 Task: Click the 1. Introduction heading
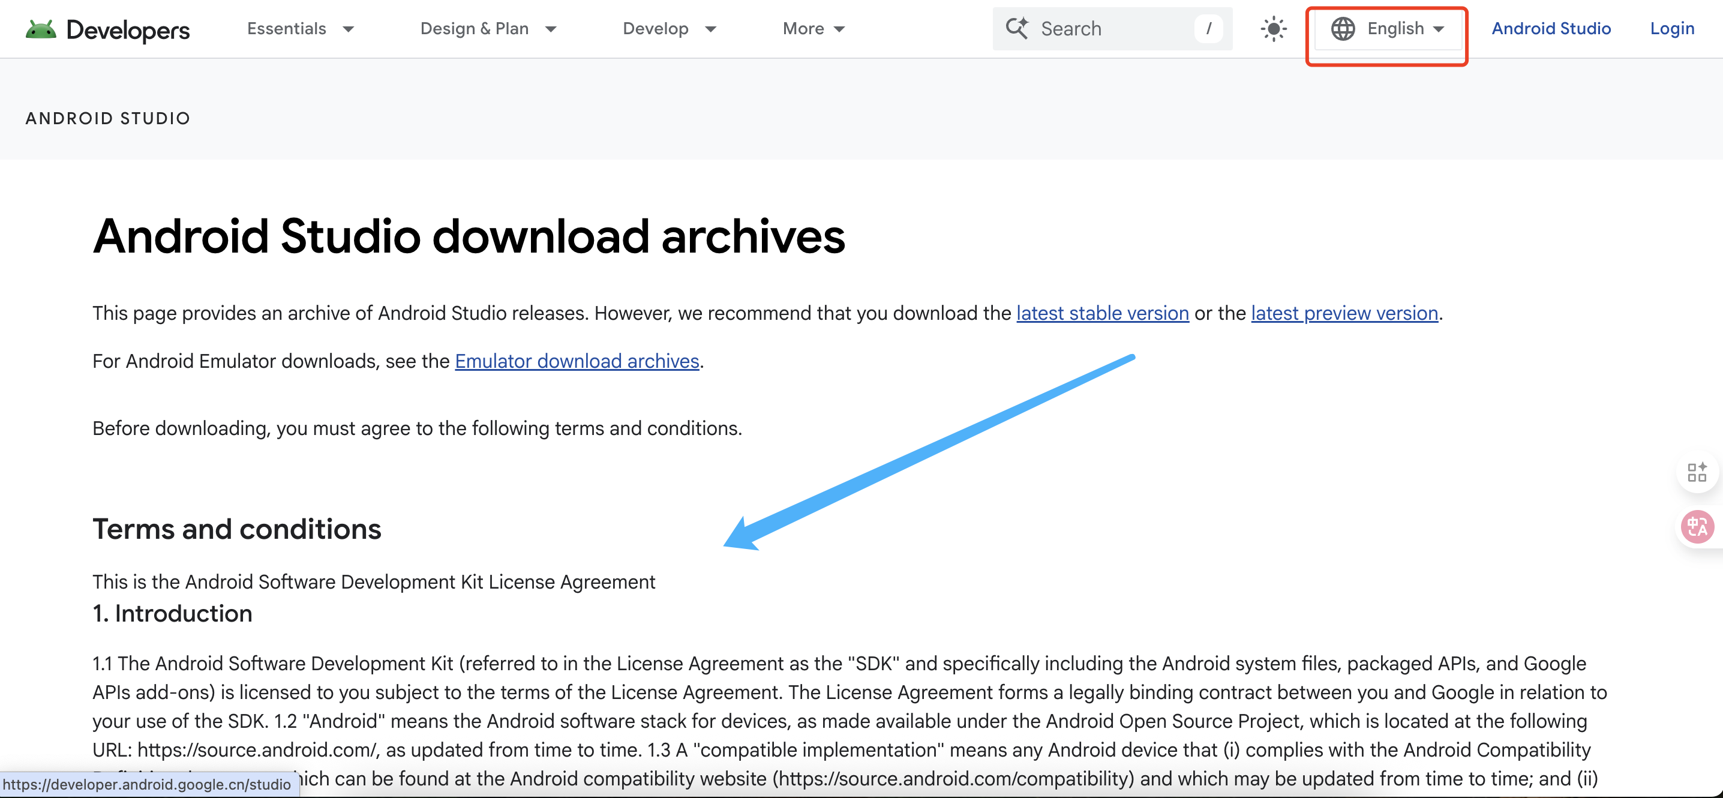(x=173, y=613)
